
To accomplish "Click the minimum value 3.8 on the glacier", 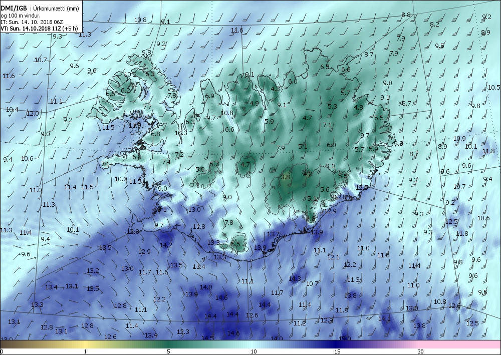I will (286, 177).
